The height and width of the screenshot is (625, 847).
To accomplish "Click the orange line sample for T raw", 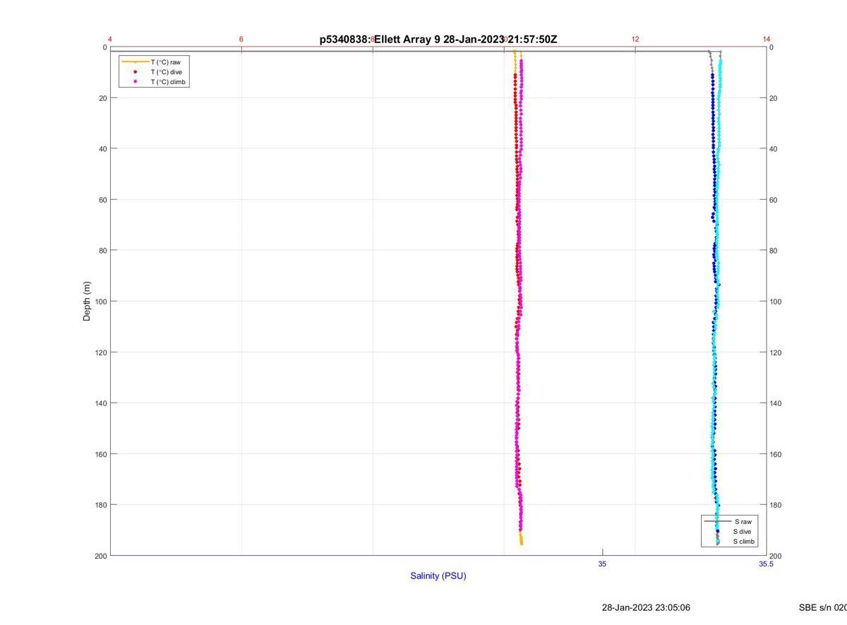I will [x=135, y=62].
